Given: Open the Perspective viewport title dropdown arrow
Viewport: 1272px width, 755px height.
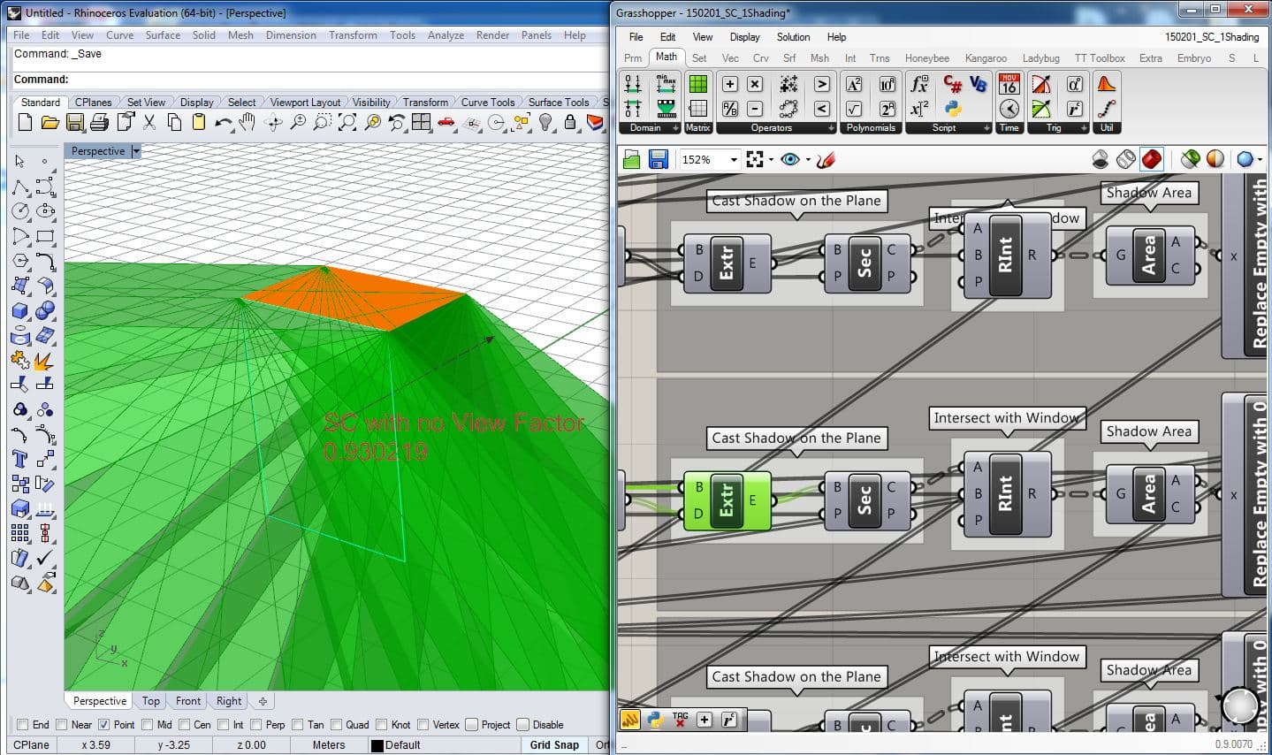Looking at the screenshot, I should [x=136, y=151].
